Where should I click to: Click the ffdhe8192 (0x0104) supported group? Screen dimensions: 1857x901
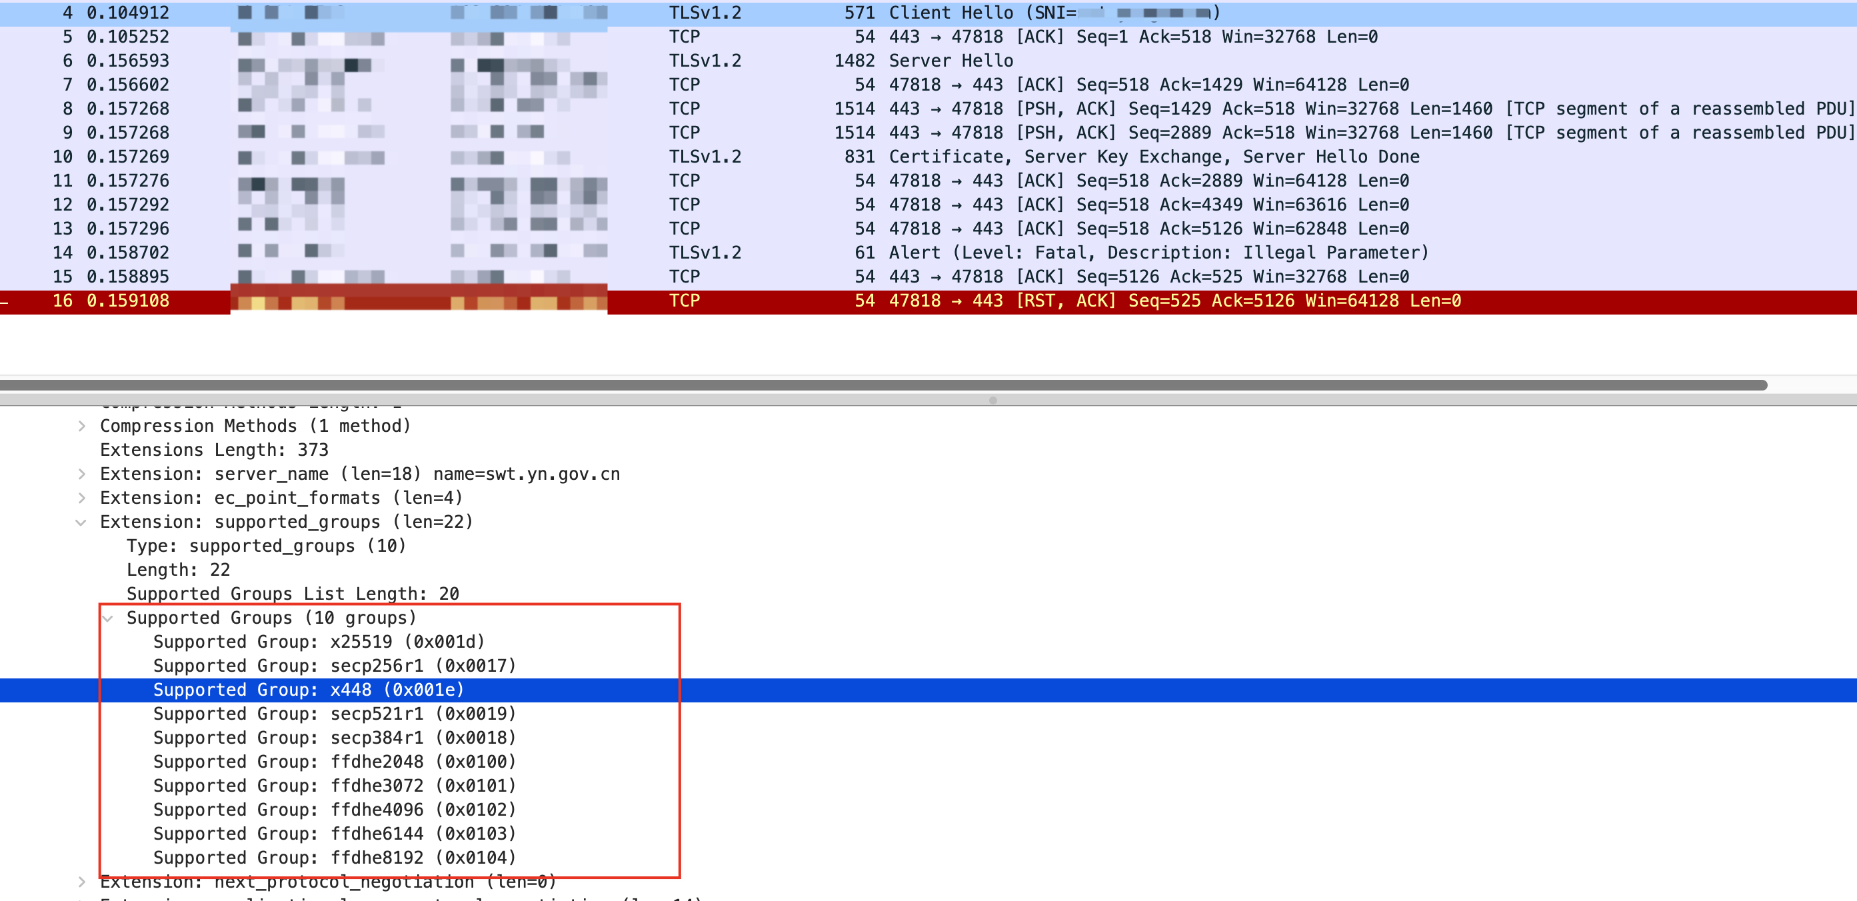[335, 858]
